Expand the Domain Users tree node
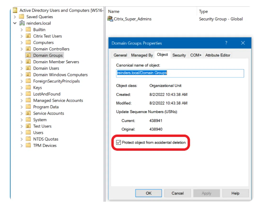 [x=22, y=68]
